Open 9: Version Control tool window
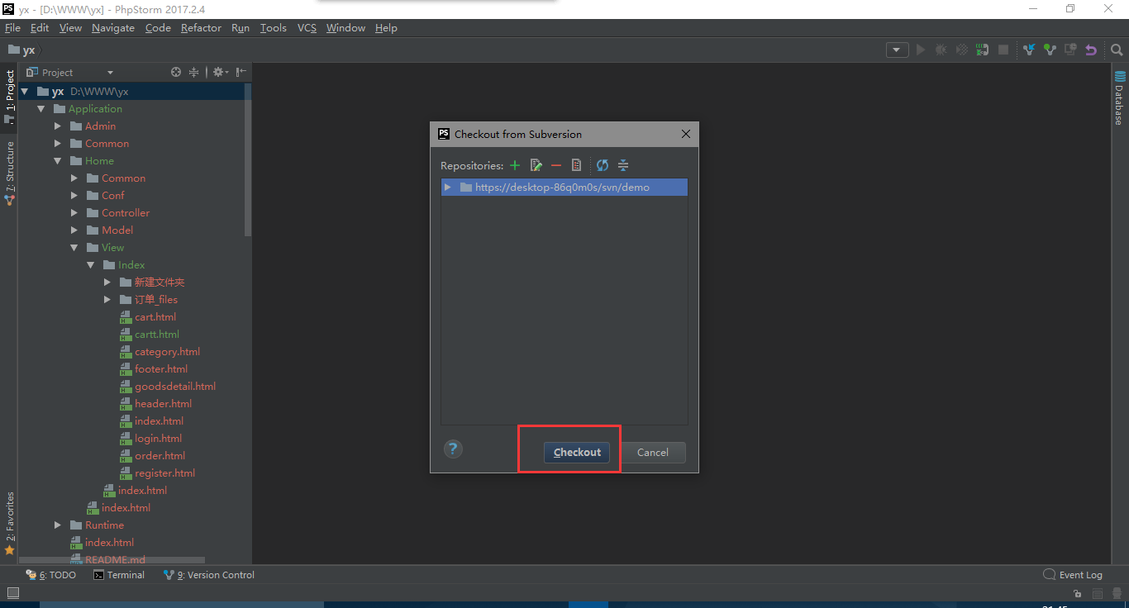Image resolution: width=1129 pixels, height=608 pixels. [x=209, y=575]
